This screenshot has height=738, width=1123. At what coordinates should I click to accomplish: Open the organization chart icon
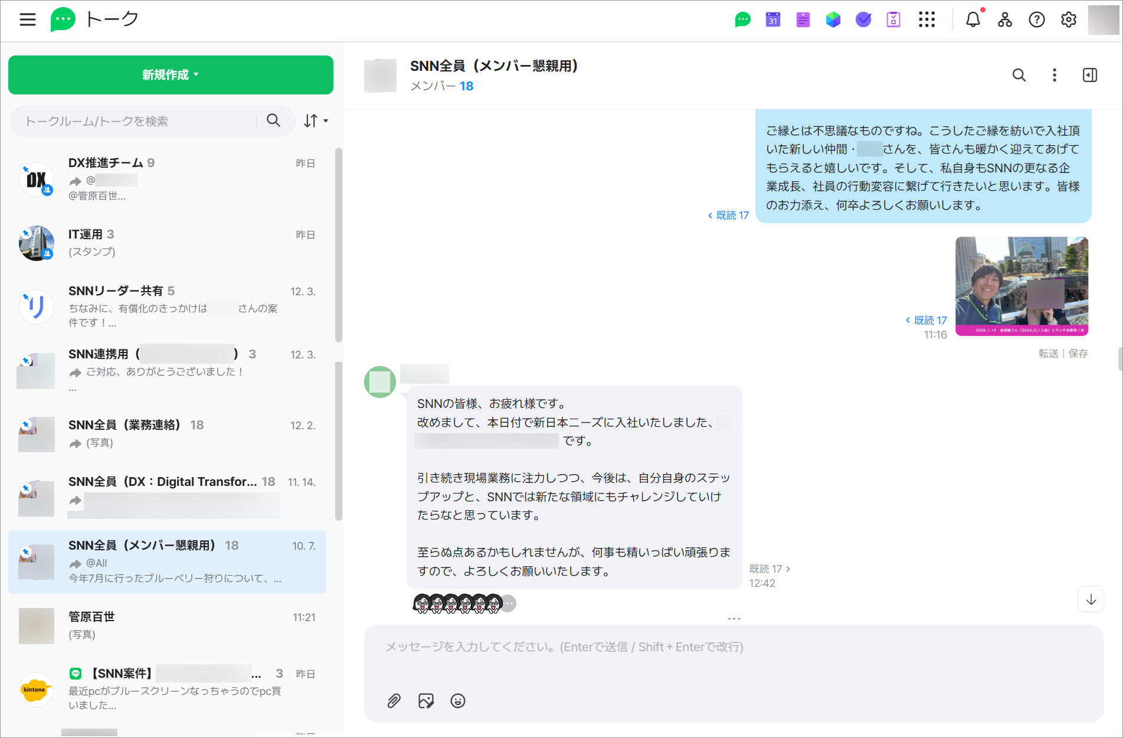click(x=1004, y=19)
